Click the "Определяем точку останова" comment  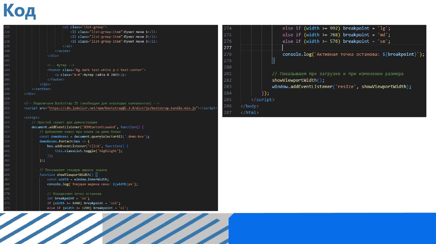click(x=74, y=194)
